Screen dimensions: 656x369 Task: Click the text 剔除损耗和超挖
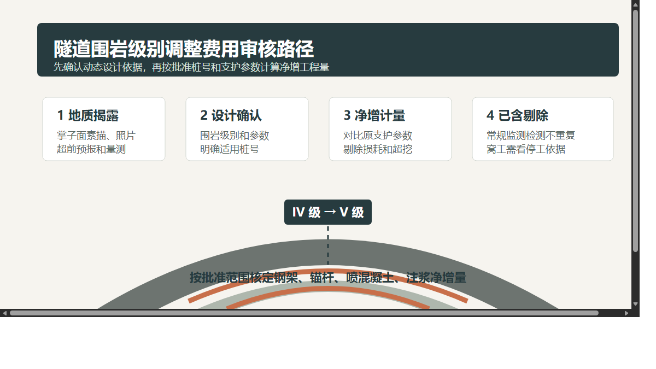point(378,149)
